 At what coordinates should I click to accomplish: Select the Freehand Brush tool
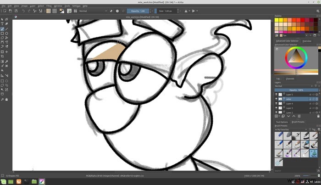coord(2,29)
